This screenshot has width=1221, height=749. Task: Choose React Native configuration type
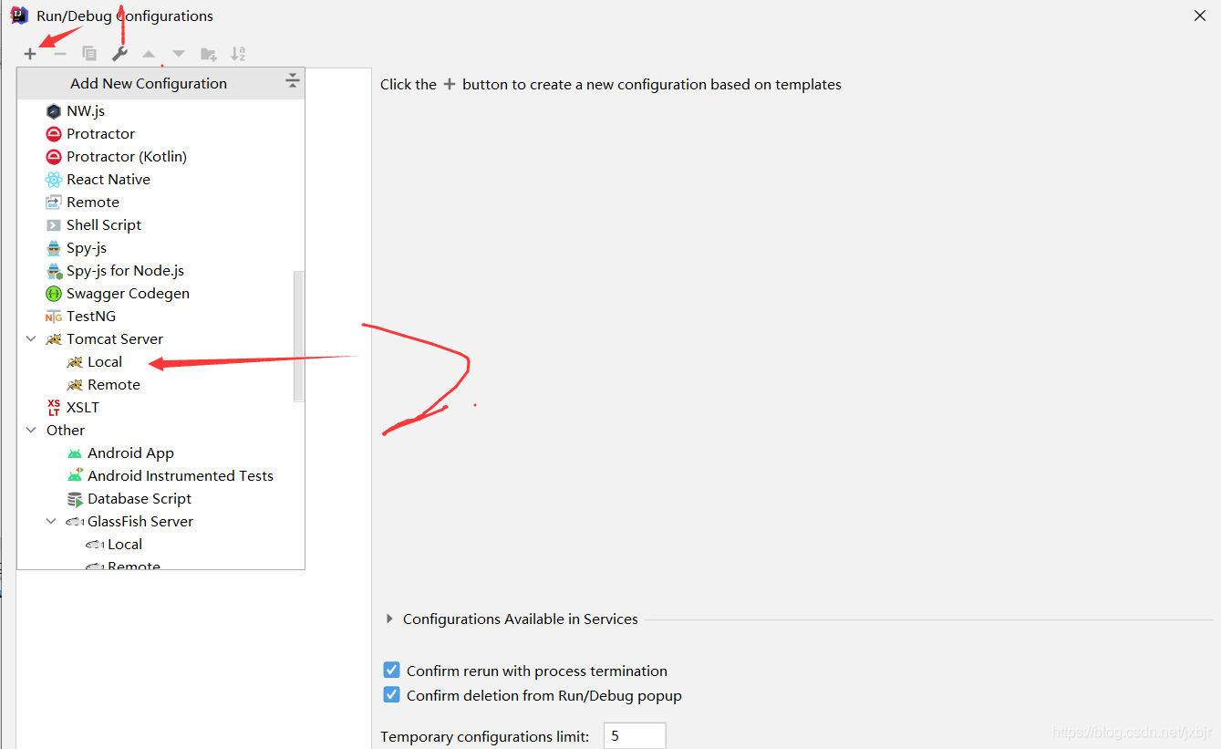[109, 180]
